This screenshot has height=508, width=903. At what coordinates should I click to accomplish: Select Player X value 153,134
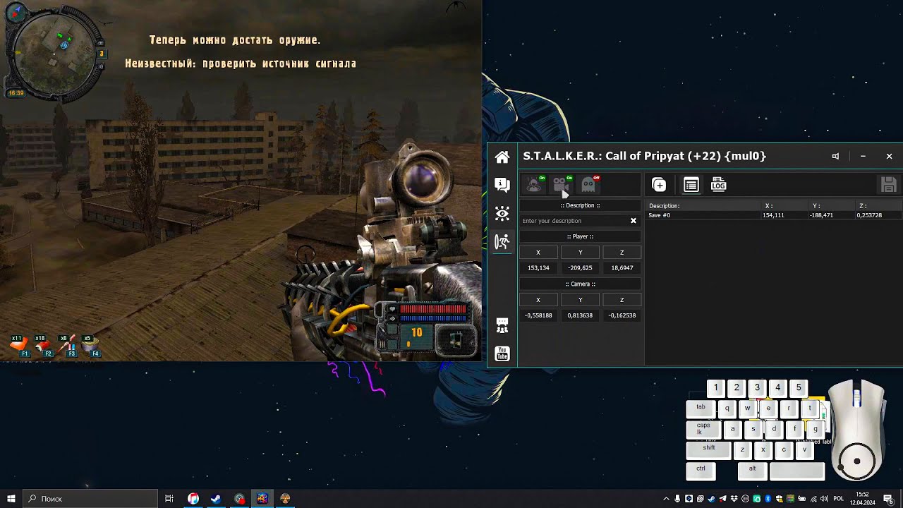(538, 268)
